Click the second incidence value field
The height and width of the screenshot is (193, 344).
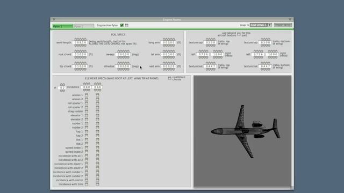tap(97, 87)
